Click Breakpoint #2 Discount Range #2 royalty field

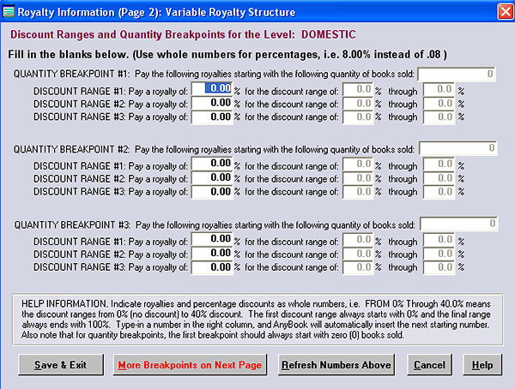tap(211, 178)
